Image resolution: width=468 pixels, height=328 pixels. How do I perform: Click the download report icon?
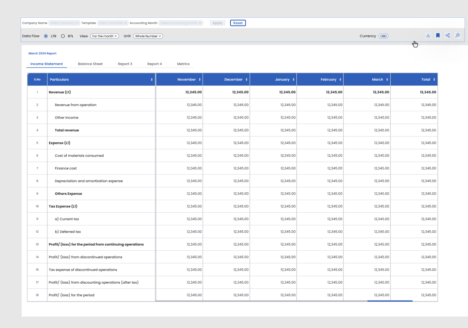(x=428, y=36)
